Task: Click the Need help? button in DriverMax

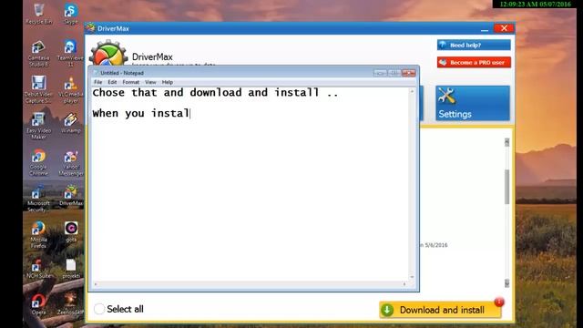Action: point(474,45)
